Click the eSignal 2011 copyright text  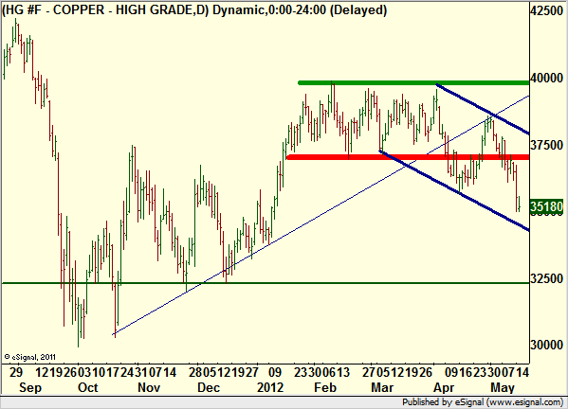point(30,357)
